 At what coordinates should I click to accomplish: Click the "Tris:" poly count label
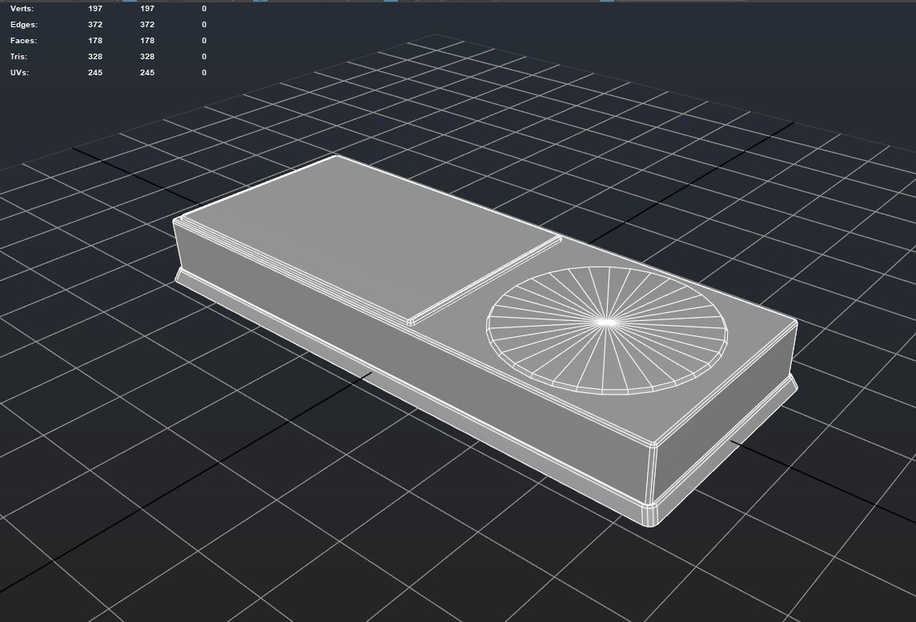18,57
